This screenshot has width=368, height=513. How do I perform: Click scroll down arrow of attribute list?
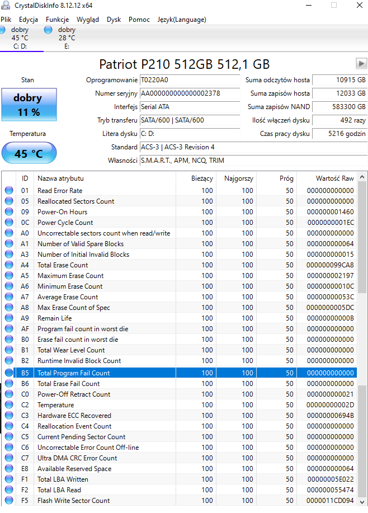tap(362, 502)
